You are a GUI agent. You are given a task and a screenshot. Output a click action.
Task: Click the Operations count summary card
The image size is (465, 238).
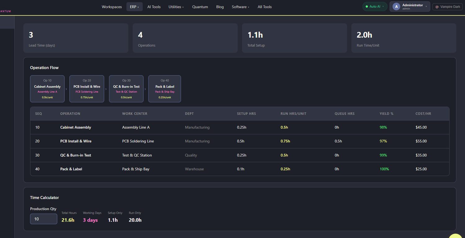(185, 38)
